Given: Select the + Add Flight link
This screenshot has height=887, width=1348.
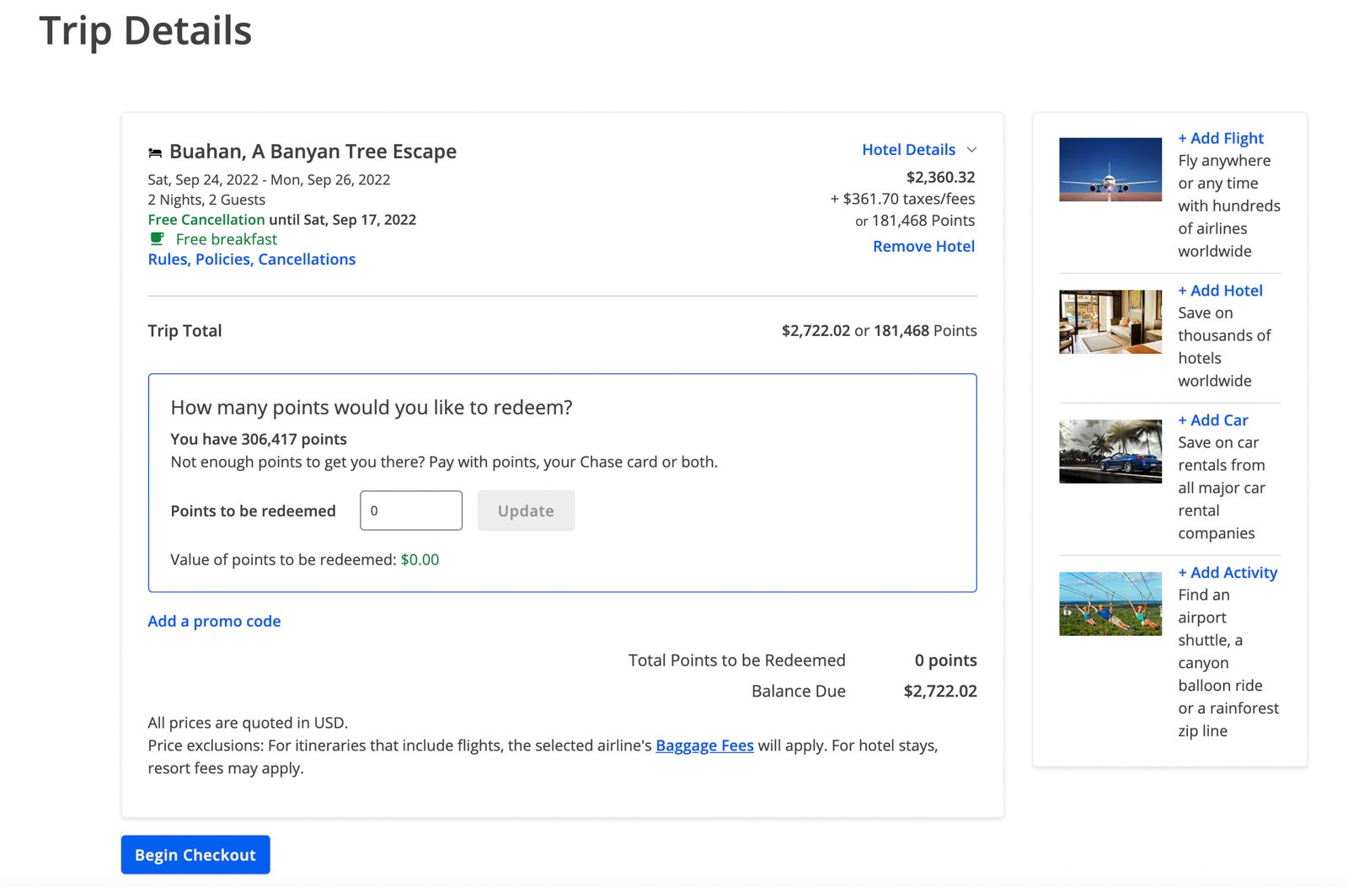Looking at the screenshot, I should coord(1220,138).
